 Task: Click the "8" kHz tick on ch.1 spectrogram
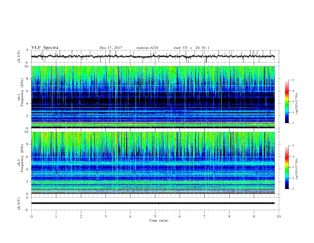pos(28,79)
